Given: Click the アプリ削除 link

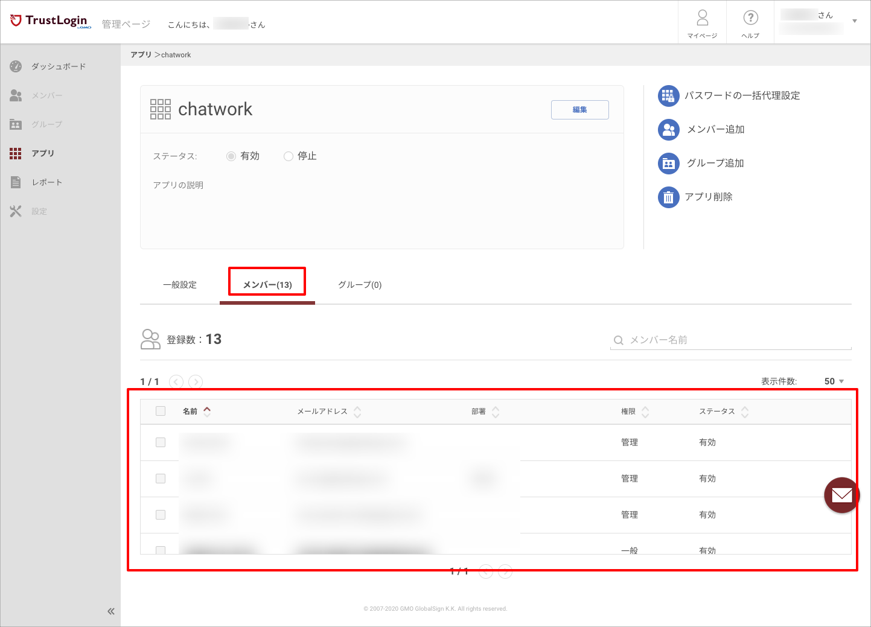Looking at the screenshot, I should point(709,197).
